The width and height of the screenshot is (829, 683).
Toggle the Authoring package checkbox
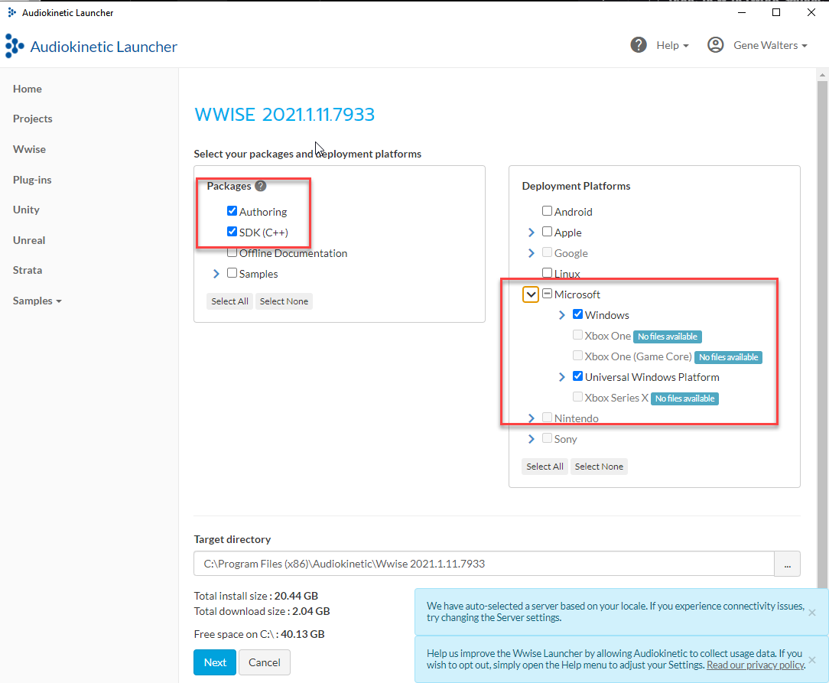tap(232, 211)
